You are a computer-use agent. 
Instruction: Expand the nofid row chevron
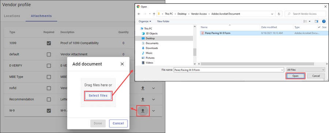tap(154, 88)
